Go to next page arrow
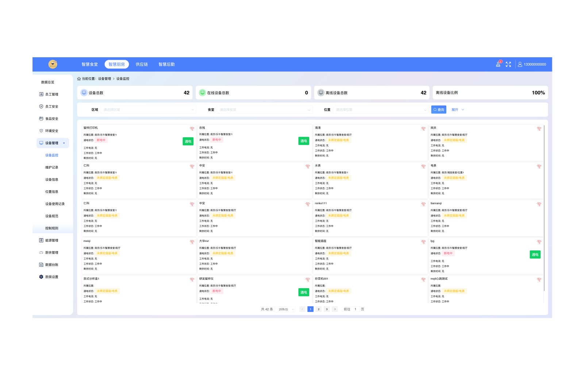 [x=335, y=309]
